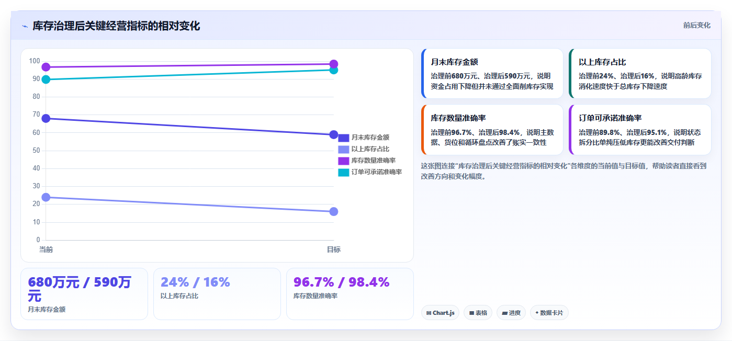Click the 订单可承诺准确率 legend label
Screen dimensions: 732x341
(377, 172)
